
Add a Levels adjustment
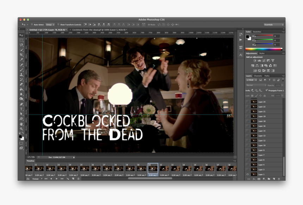click(x=259, y=61)
